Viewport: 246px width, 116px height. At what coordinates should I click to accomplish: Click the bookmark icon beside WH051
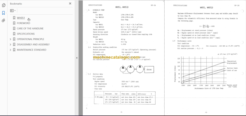14,18
